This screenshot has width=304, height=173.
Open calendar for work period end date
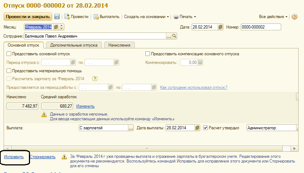click(x=154, y=87)
